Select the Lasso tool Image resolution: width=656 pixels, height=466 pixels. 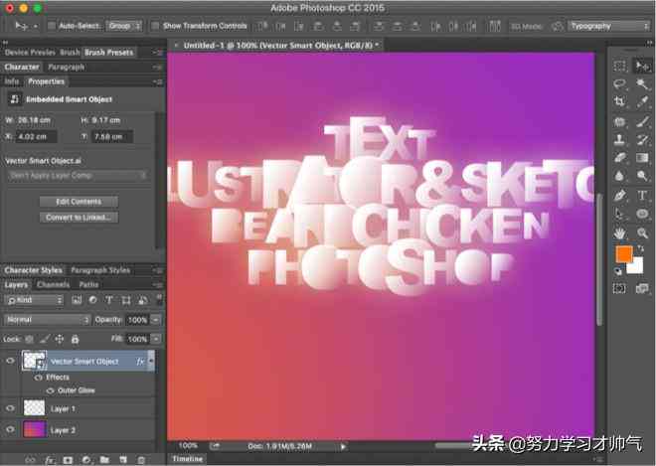click(x=620, y=83)
